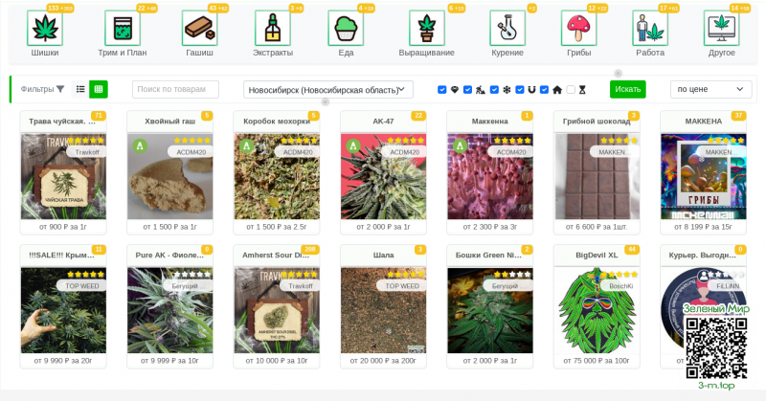Screen dimensions: 766x401
Task: Expand the Фильтры funnel filter
Action: pos(42,89)
